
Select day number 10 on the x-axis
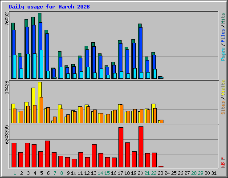click(73, 173)
